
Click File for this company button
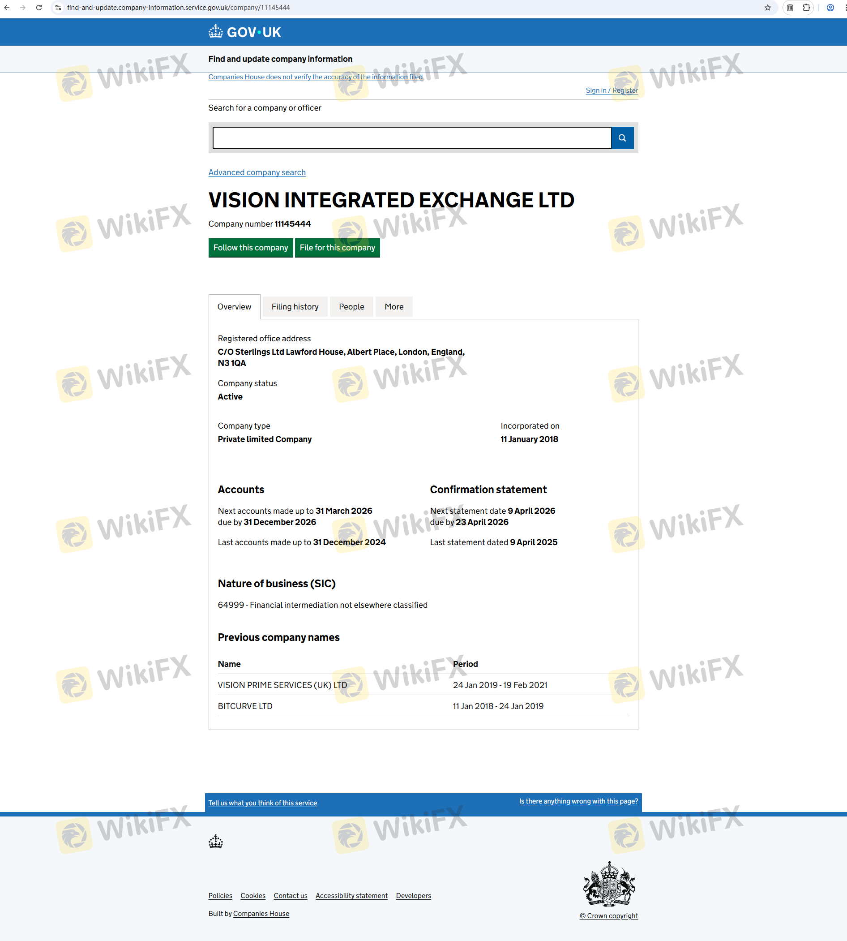tap(338, 247)
